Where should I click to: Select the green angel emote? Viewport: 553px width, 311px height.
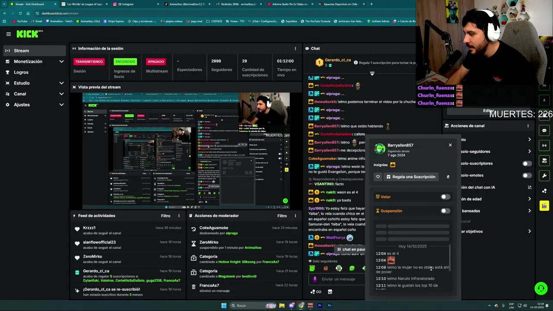click(312, 268)
